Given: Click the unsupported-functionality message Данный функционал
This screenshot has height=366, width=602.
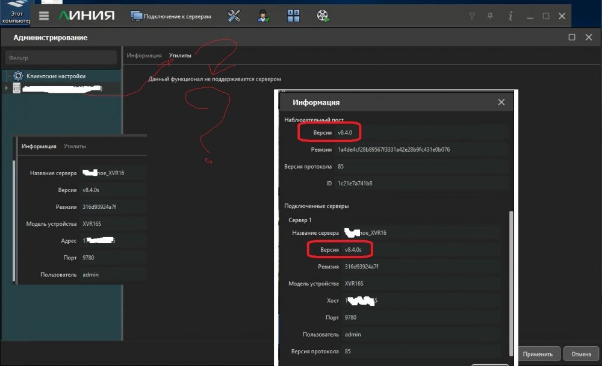Looking at the screenshot, I should 215,79.
